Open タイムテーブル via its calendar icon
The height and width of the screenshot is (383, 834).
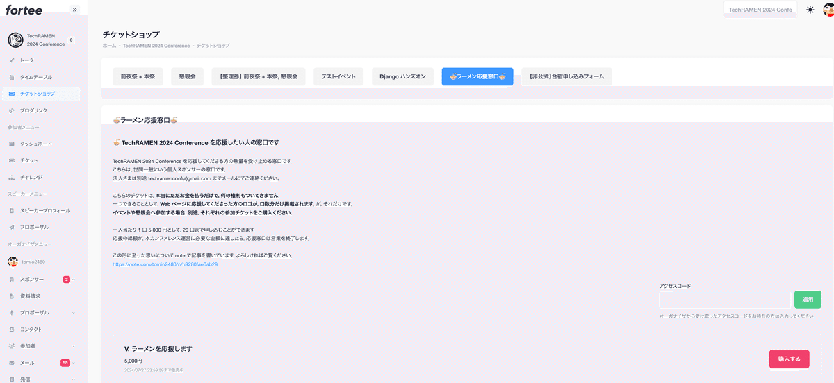tap(12, 77)
